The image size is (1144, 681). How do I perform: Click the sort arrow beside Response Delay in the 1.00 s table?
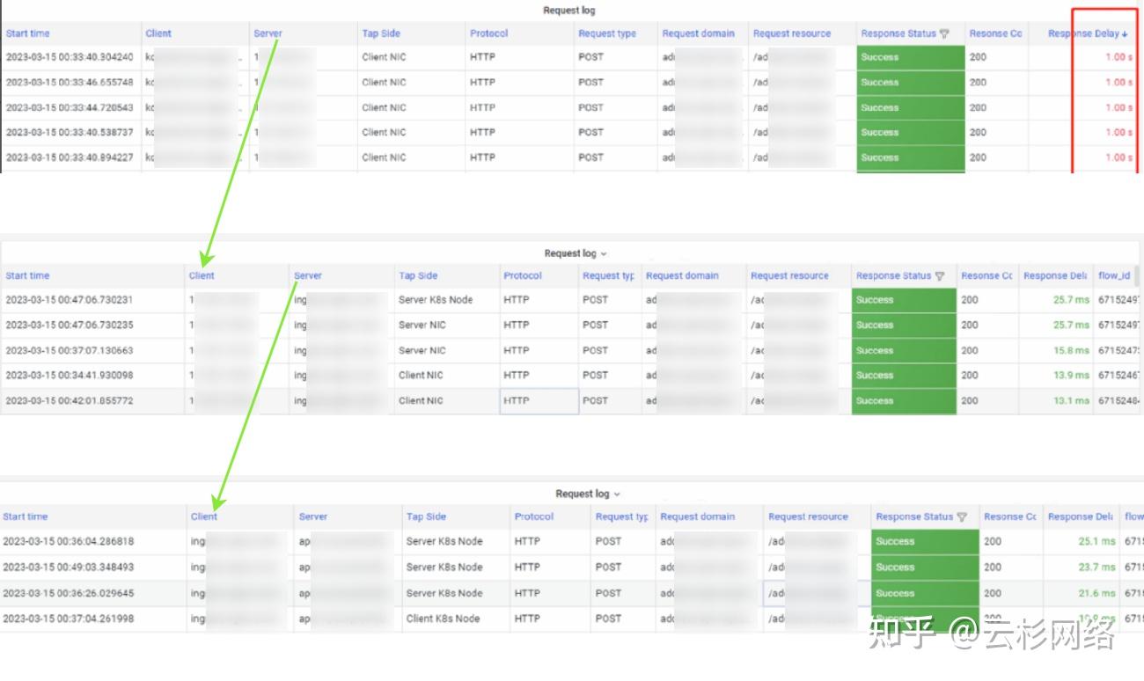[x=1125, y=33]
